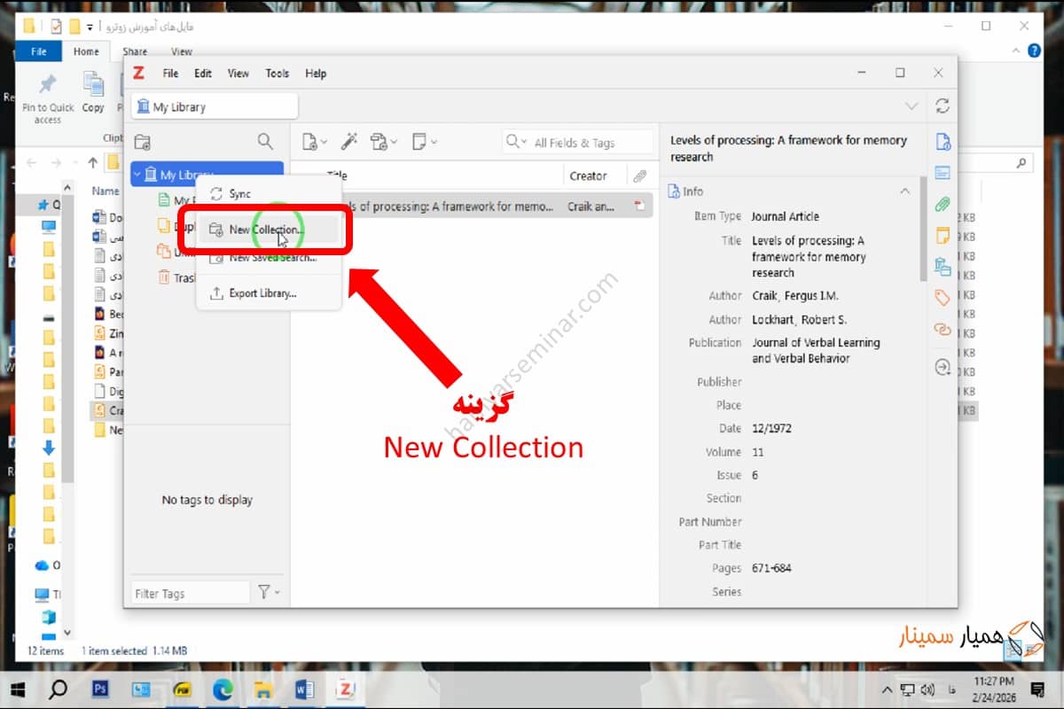Click the taskbar speaker volume icon
The width and height of the screenshot is (1064, 709).
coord(927,690)
